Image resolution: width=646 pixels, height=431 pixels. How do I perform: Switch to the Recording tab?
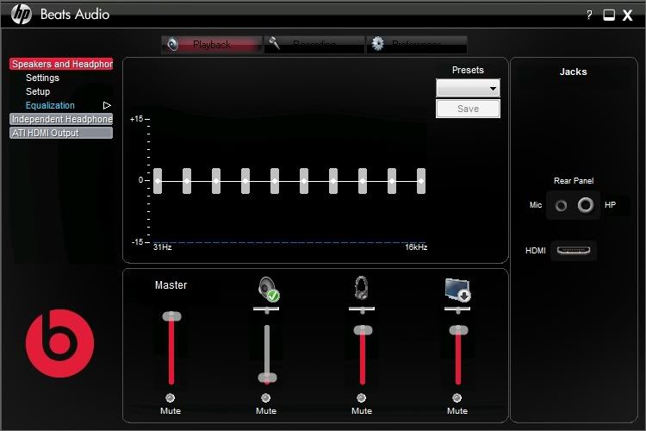point(314,45)
